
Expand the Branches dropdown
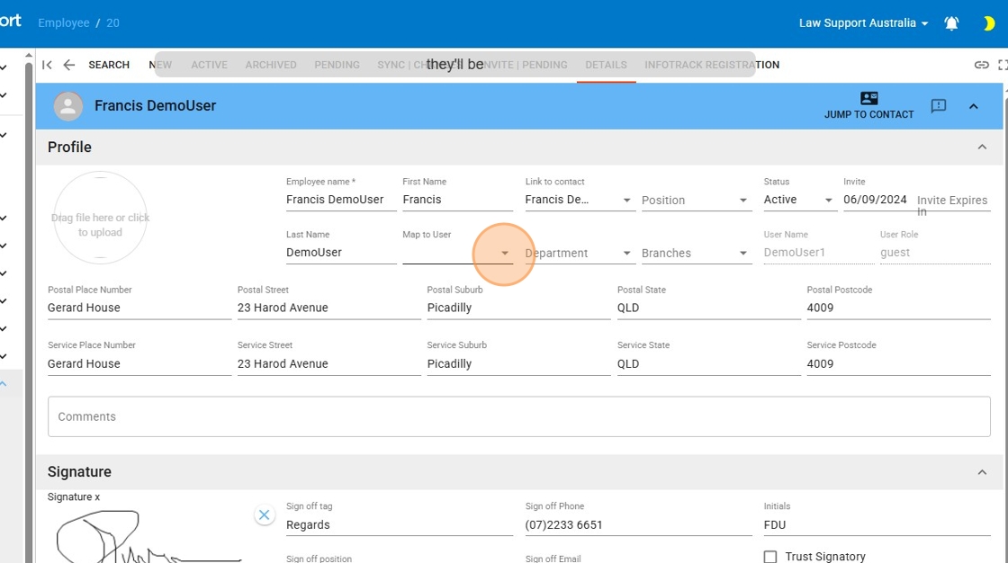coord(743,254)
